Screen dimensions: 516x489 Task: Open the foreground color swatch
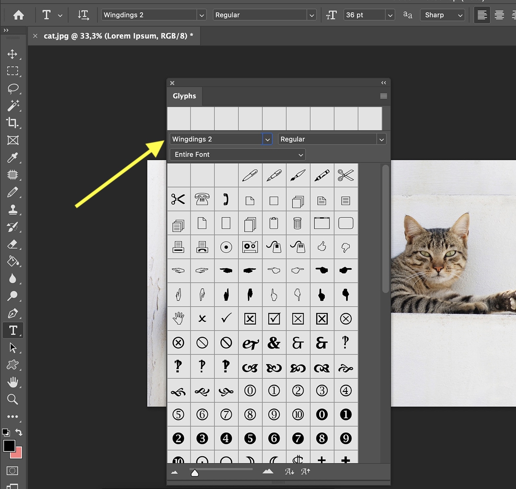[9, 446]
